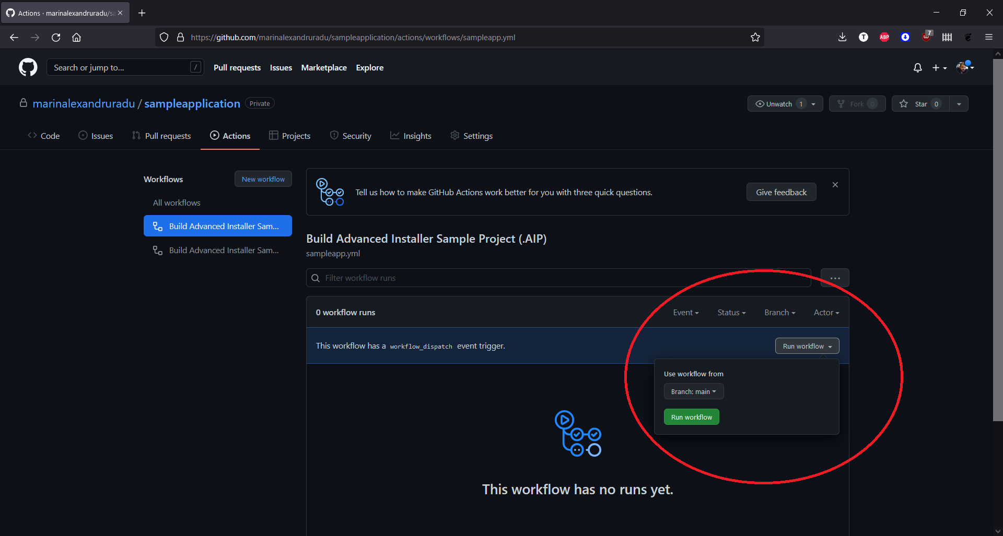This screenshot has height=536, width=1003.
Task: Click the green Run workflow button
Action: [x=692, y=417]
